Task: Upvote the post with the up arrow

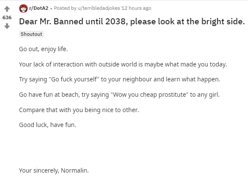Action: click(x=7, y=9)
